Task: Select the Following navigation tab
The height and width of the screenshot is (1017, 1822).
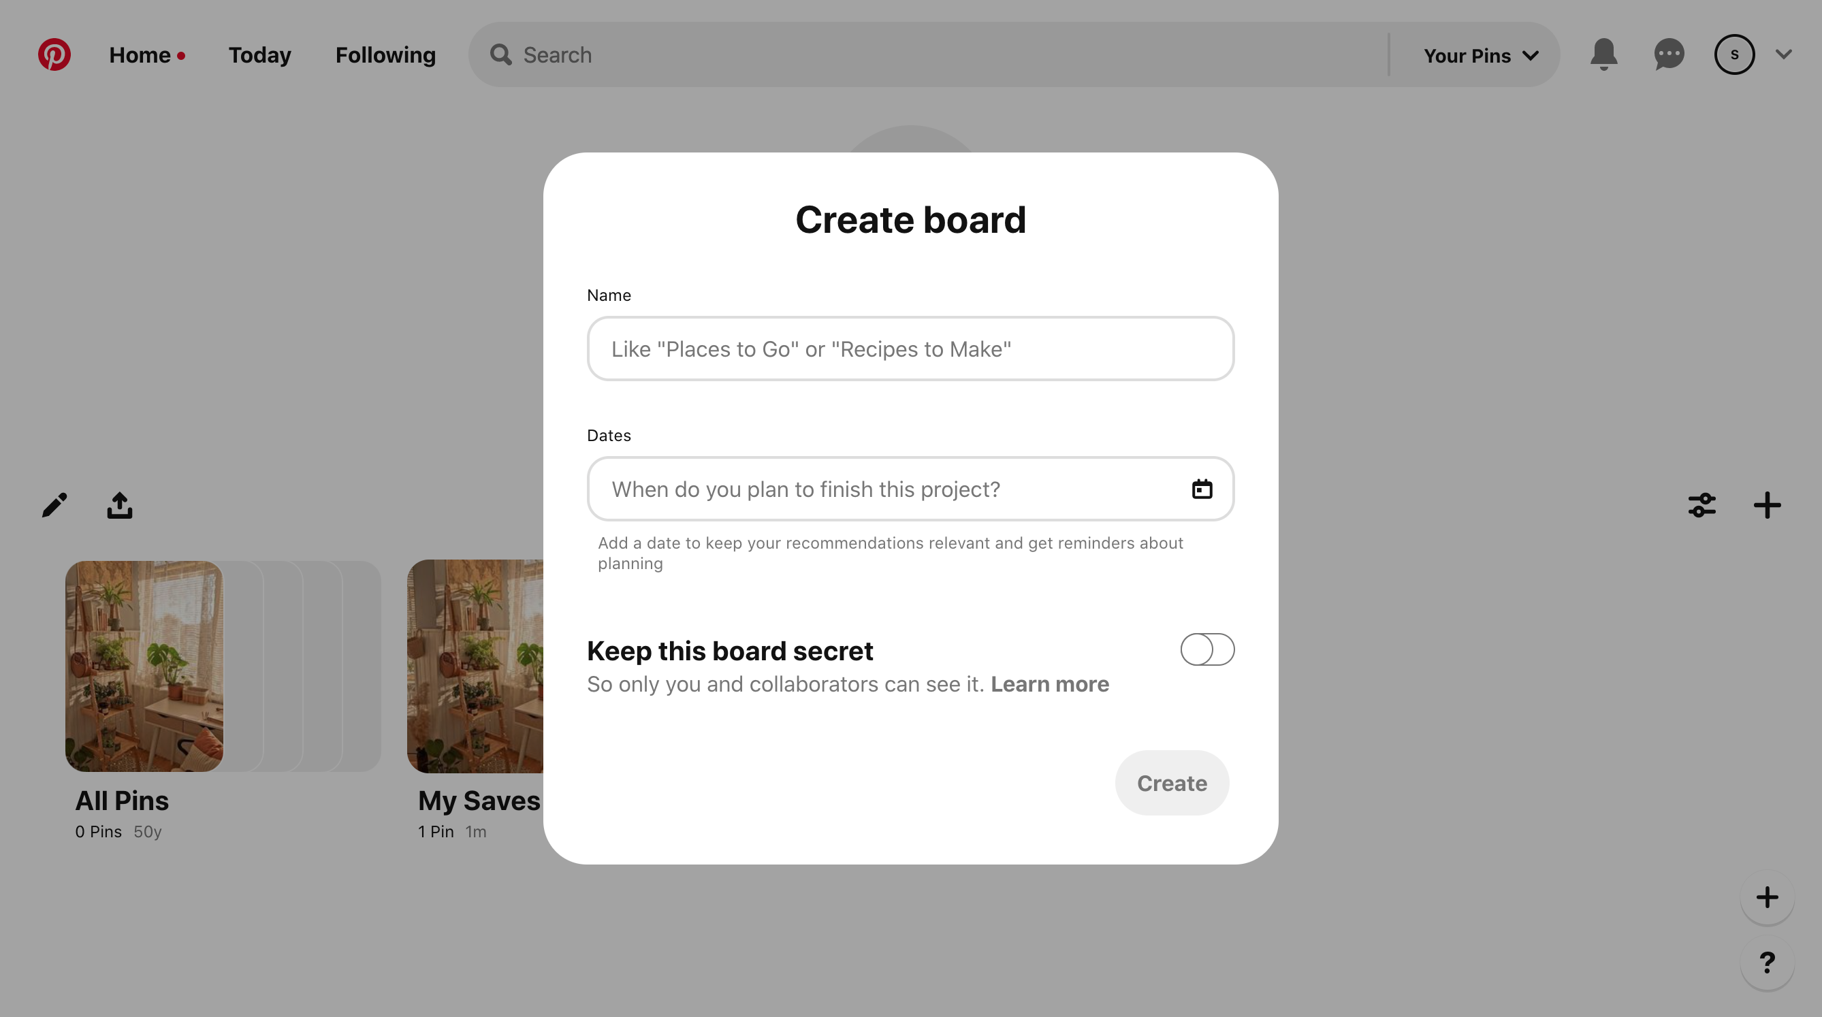Action: coord(385,55)
